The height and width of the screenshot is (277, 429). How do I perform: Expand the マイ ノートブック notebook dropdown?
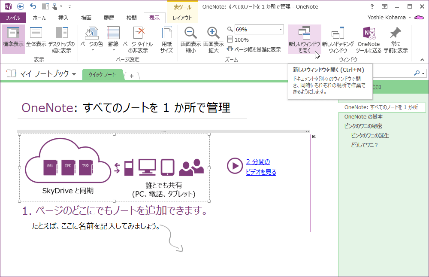(x=74, y=74)
